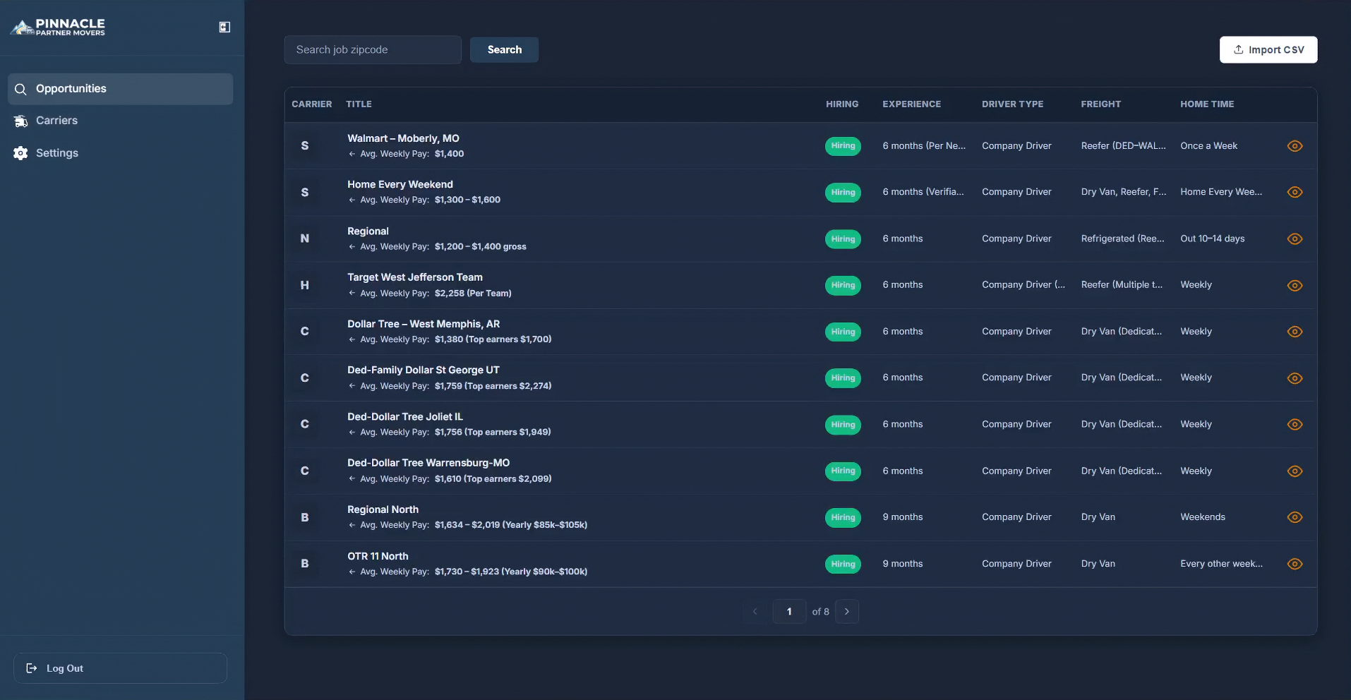Click "Refrigerated (Ree..." freight cell
The image size is (1351, 700).
coord(1122,239)
